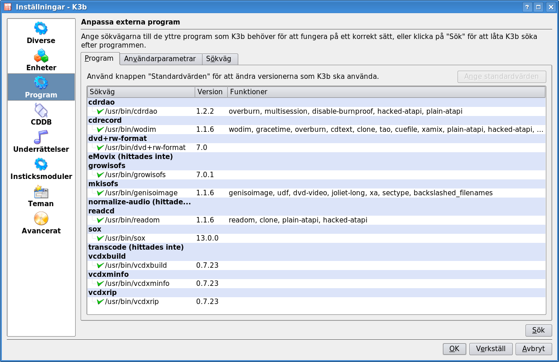Click the green checkmark beside /usr/bin/growisofs

[x=100, y=174]
